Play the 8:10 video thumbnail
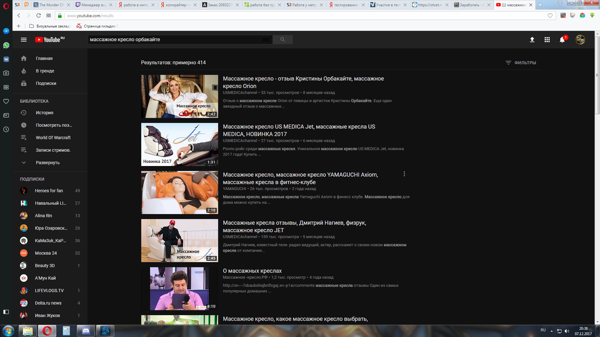The height and width of the screenshot is (337, 600). coord(179,289)
